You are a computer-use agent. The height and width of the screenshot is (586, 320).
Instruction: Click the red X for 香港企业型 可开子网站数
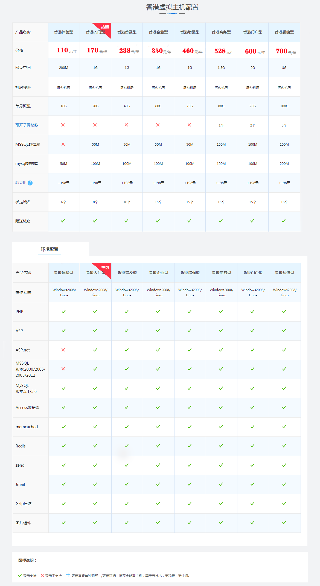[x=158, y=125]
